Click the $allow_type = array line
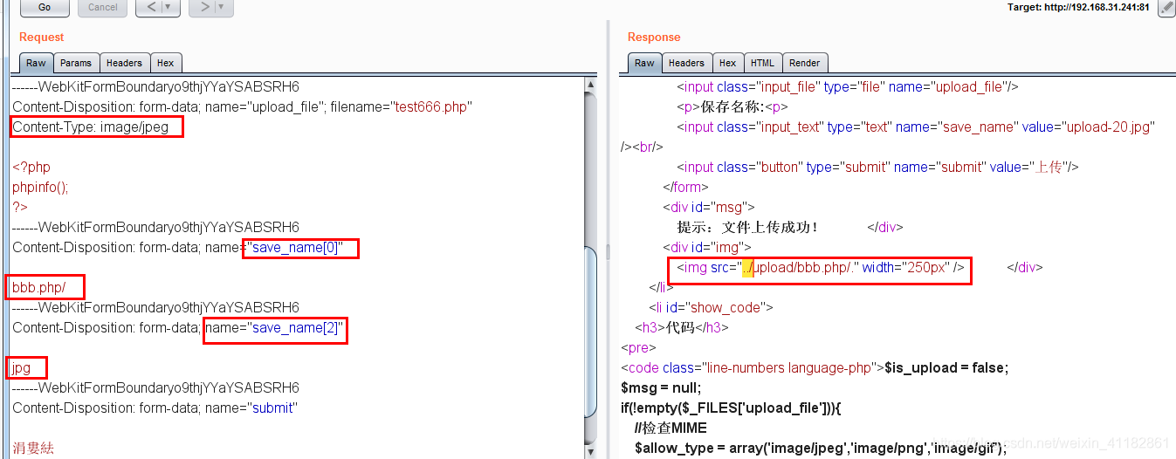Screen dimensions: 1176x459 821,449
